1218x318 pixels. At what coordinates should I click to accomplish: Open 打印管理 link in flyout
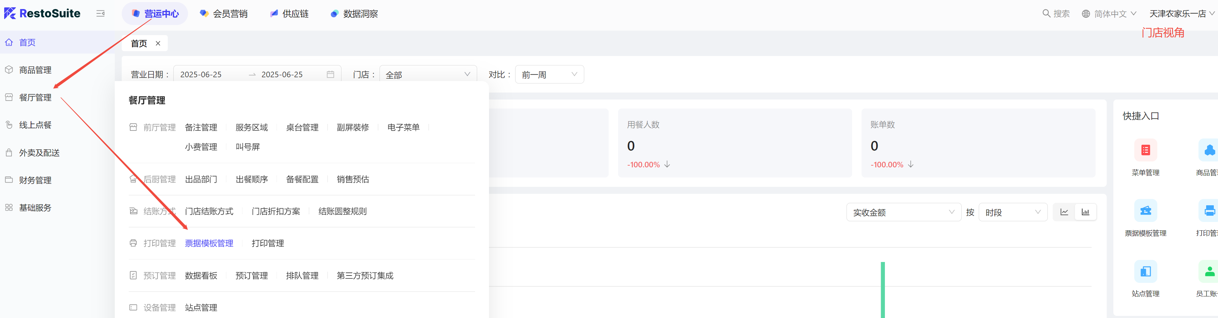tap(268, 244)
